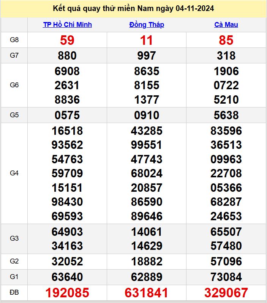The height and width of the screenshot is (303, 267).
Task: Select the G7 row label
Action: (14, 55)
